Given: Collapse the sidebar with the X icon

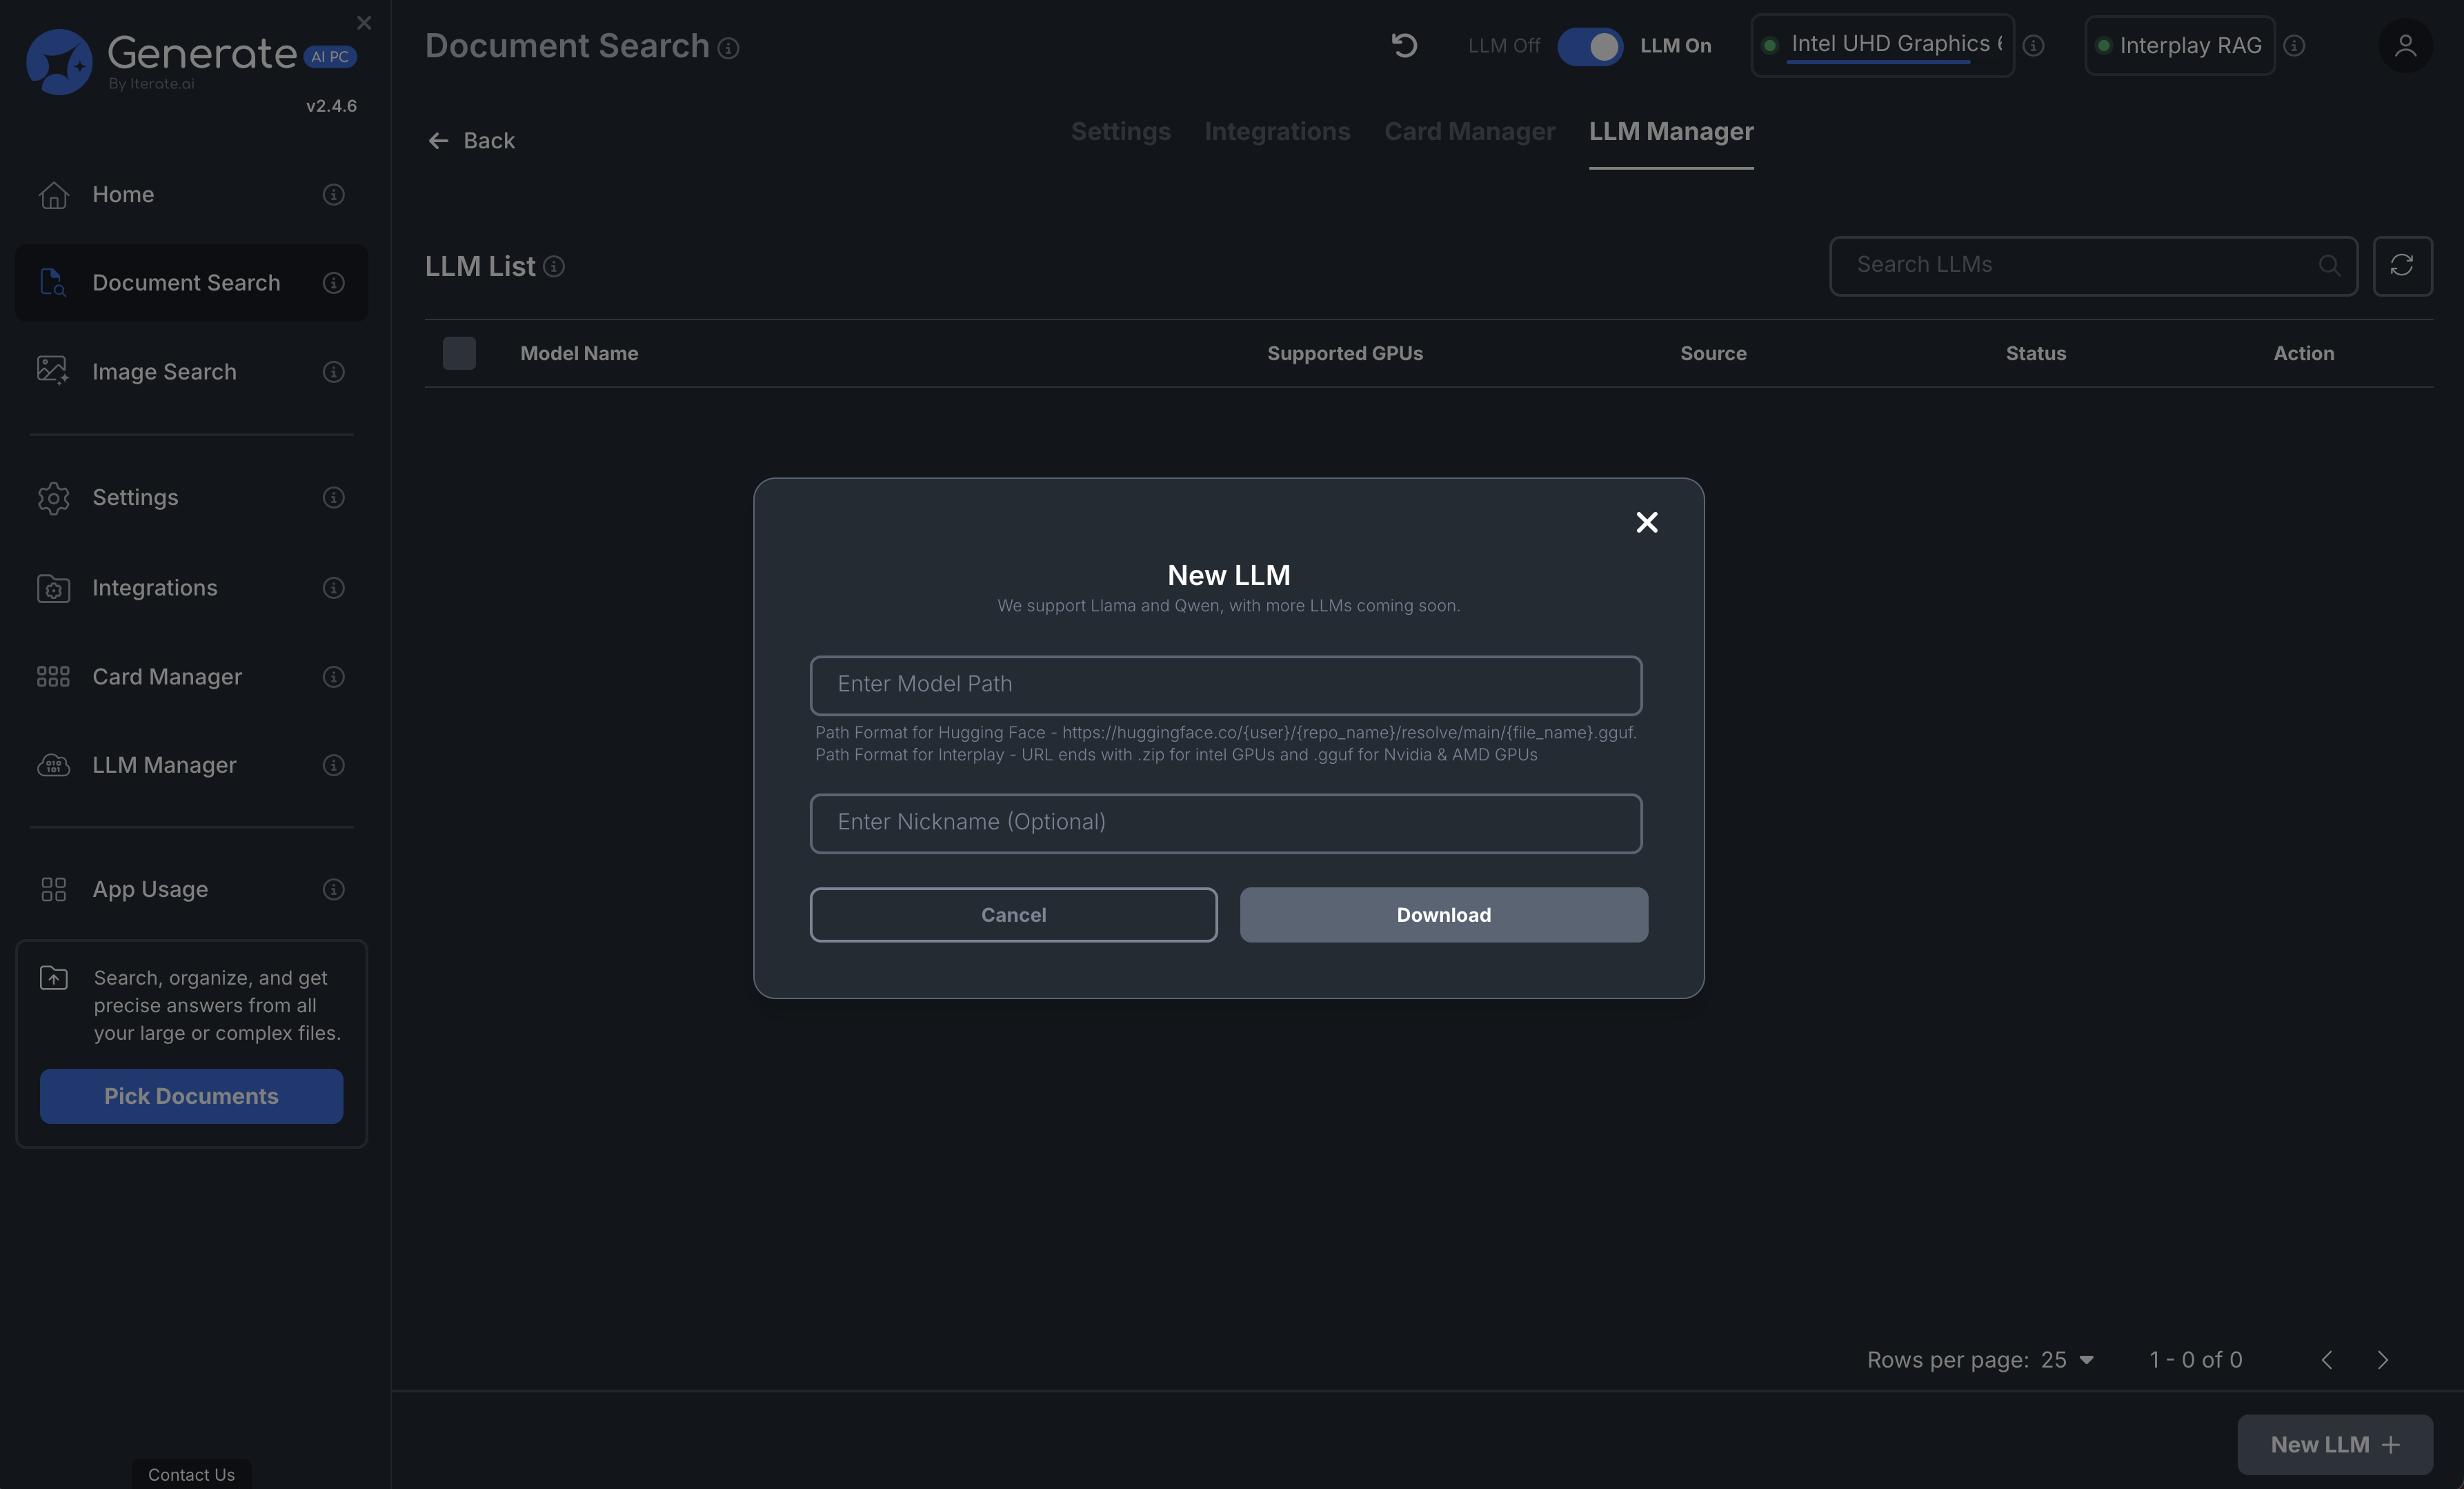Looking at the screenshot, I should (364, 22).
